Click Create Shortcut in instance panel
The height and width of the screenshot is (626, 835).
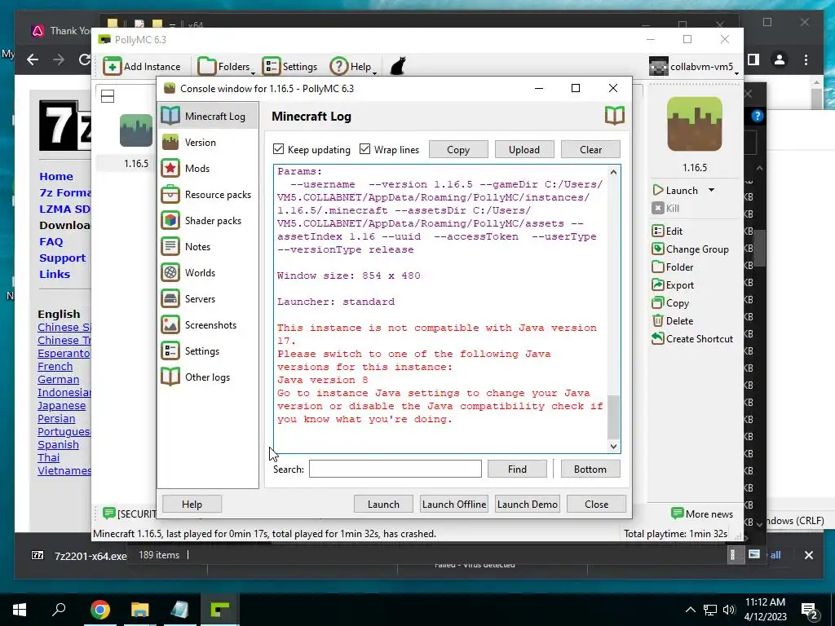692,338
